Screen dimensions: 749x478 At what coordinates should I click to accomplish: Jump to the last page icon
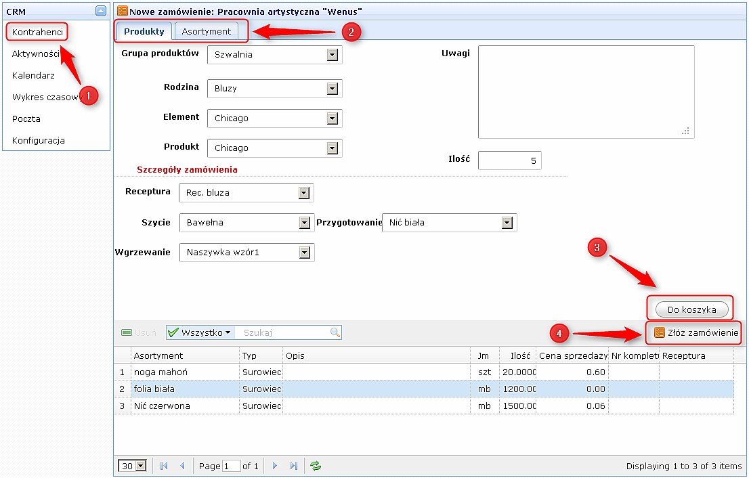[x=293, y=466]
